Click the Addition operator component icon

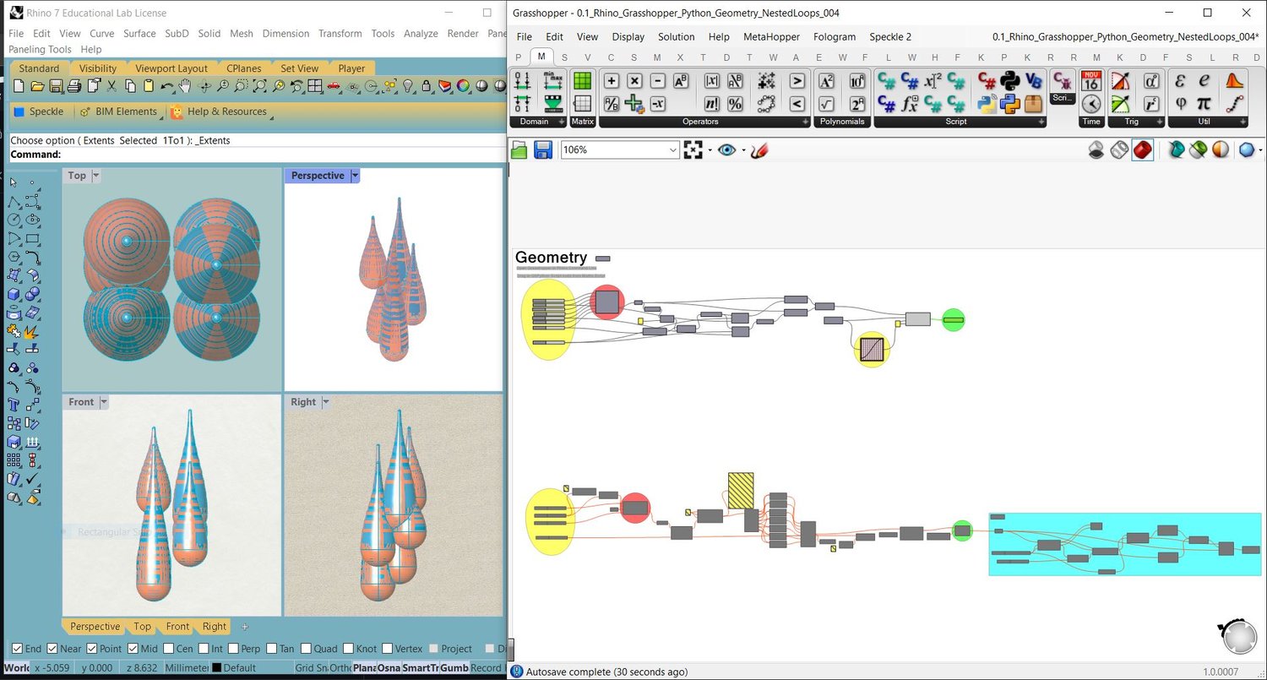(x=612, y=81)
